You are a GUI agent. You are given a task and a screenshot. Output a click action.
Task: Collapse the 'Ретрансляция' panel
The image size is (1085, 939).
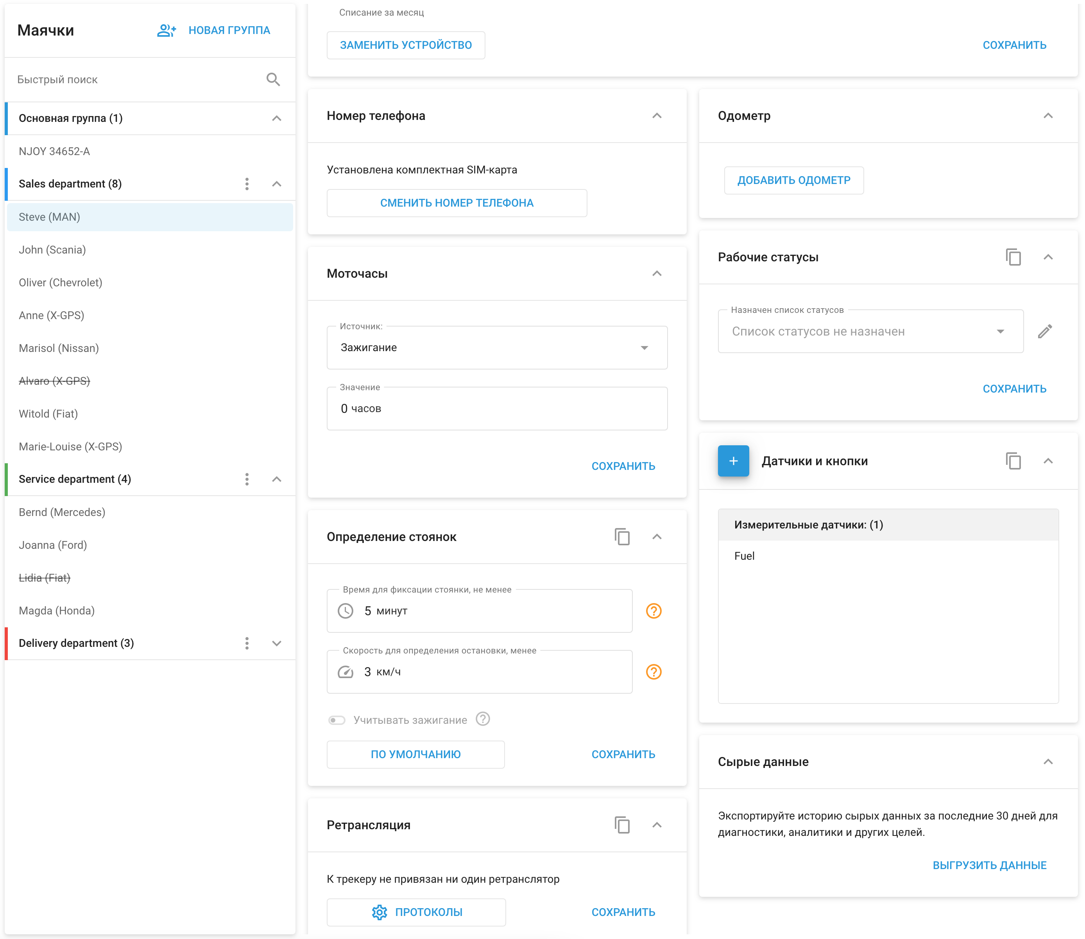(x=657, y=825)
